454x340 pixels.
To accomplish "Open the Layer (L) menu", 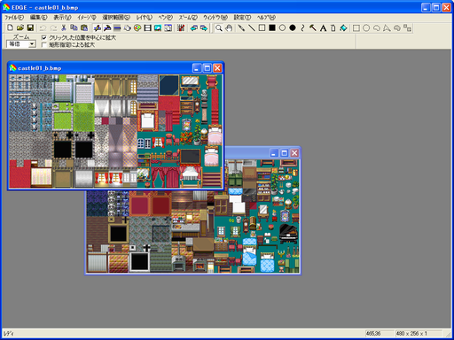I will click(x=145, y=18).
